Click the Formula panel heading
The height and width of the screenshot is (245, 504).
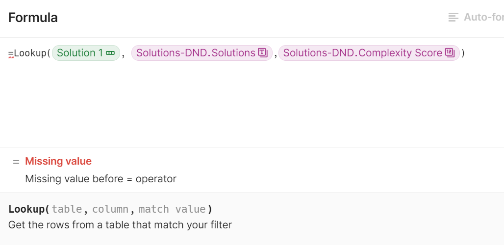33,18
